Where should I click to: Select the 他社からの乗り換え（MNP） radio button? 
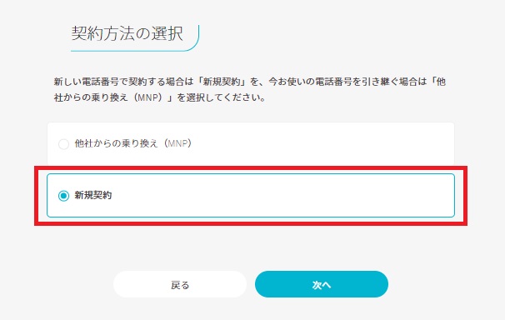[x=63, y=144]
